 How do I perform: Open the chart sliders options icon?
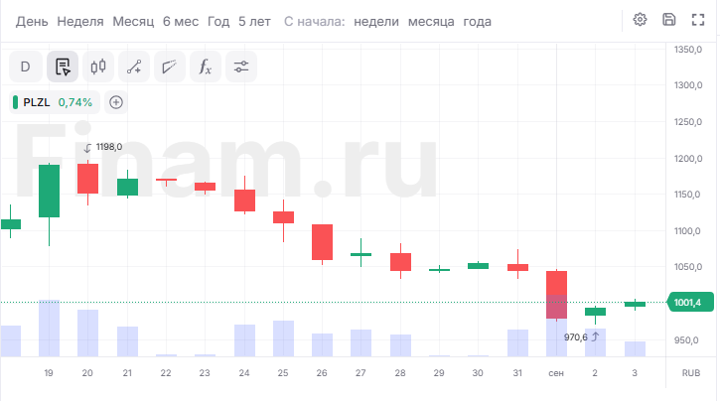(241, 67)
